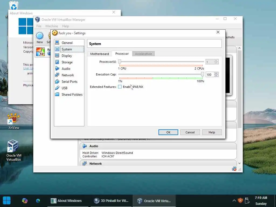Screen dimensions: 276x207
Task: Confirm settings with OK button
Action: click(168, 132)
